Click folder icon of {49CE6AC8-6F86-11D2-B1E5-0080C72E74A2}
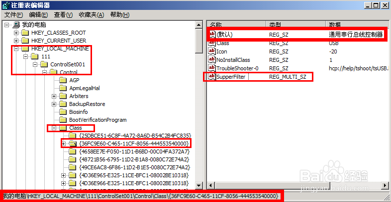The width and height of the screenshot is (391, 202). point(72,167)
